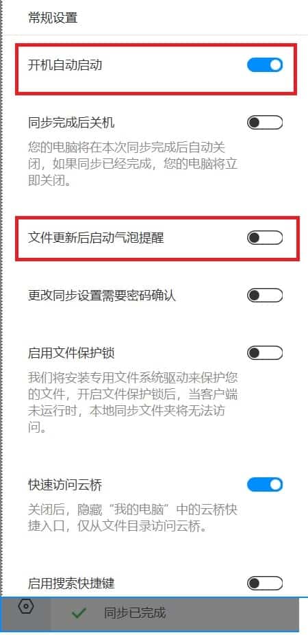
Task: Enable 更改同步设置需要密码确认 switch
Action: 265,296
